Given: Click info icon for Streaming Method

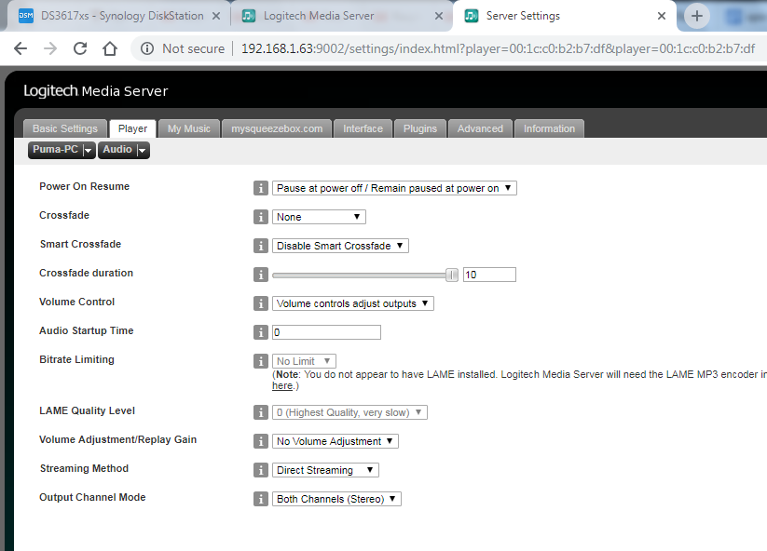Looking at the screenshot, I should click(261, 470).
